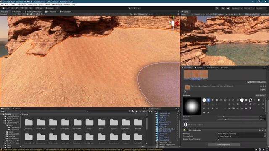Toggle the Enable Tree Colliders checkbox

click(219, 139)
